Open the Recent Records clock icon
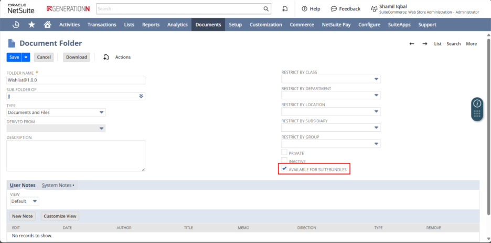Image resolution: width=491 pixels, height=243 pixels. (x=16, y=25)
